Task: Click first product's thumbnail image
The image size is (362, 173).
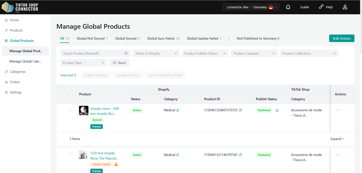Action: click(x=84, y=110)
